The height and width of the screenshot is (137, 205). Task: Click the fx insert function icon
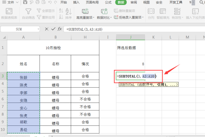pos(59,29)
